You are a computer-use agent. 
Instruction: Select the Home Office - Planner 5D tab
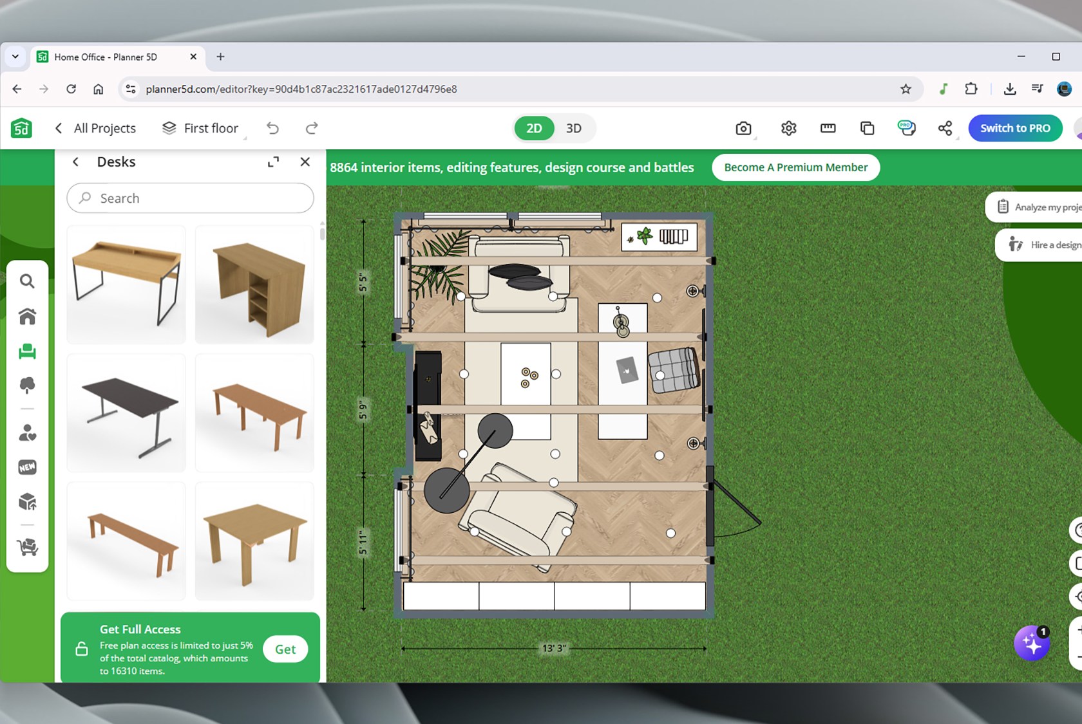[106, 57]
